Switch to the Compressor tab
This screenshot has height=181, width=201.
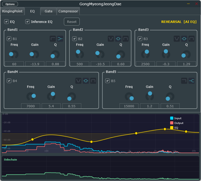point(68,11)
